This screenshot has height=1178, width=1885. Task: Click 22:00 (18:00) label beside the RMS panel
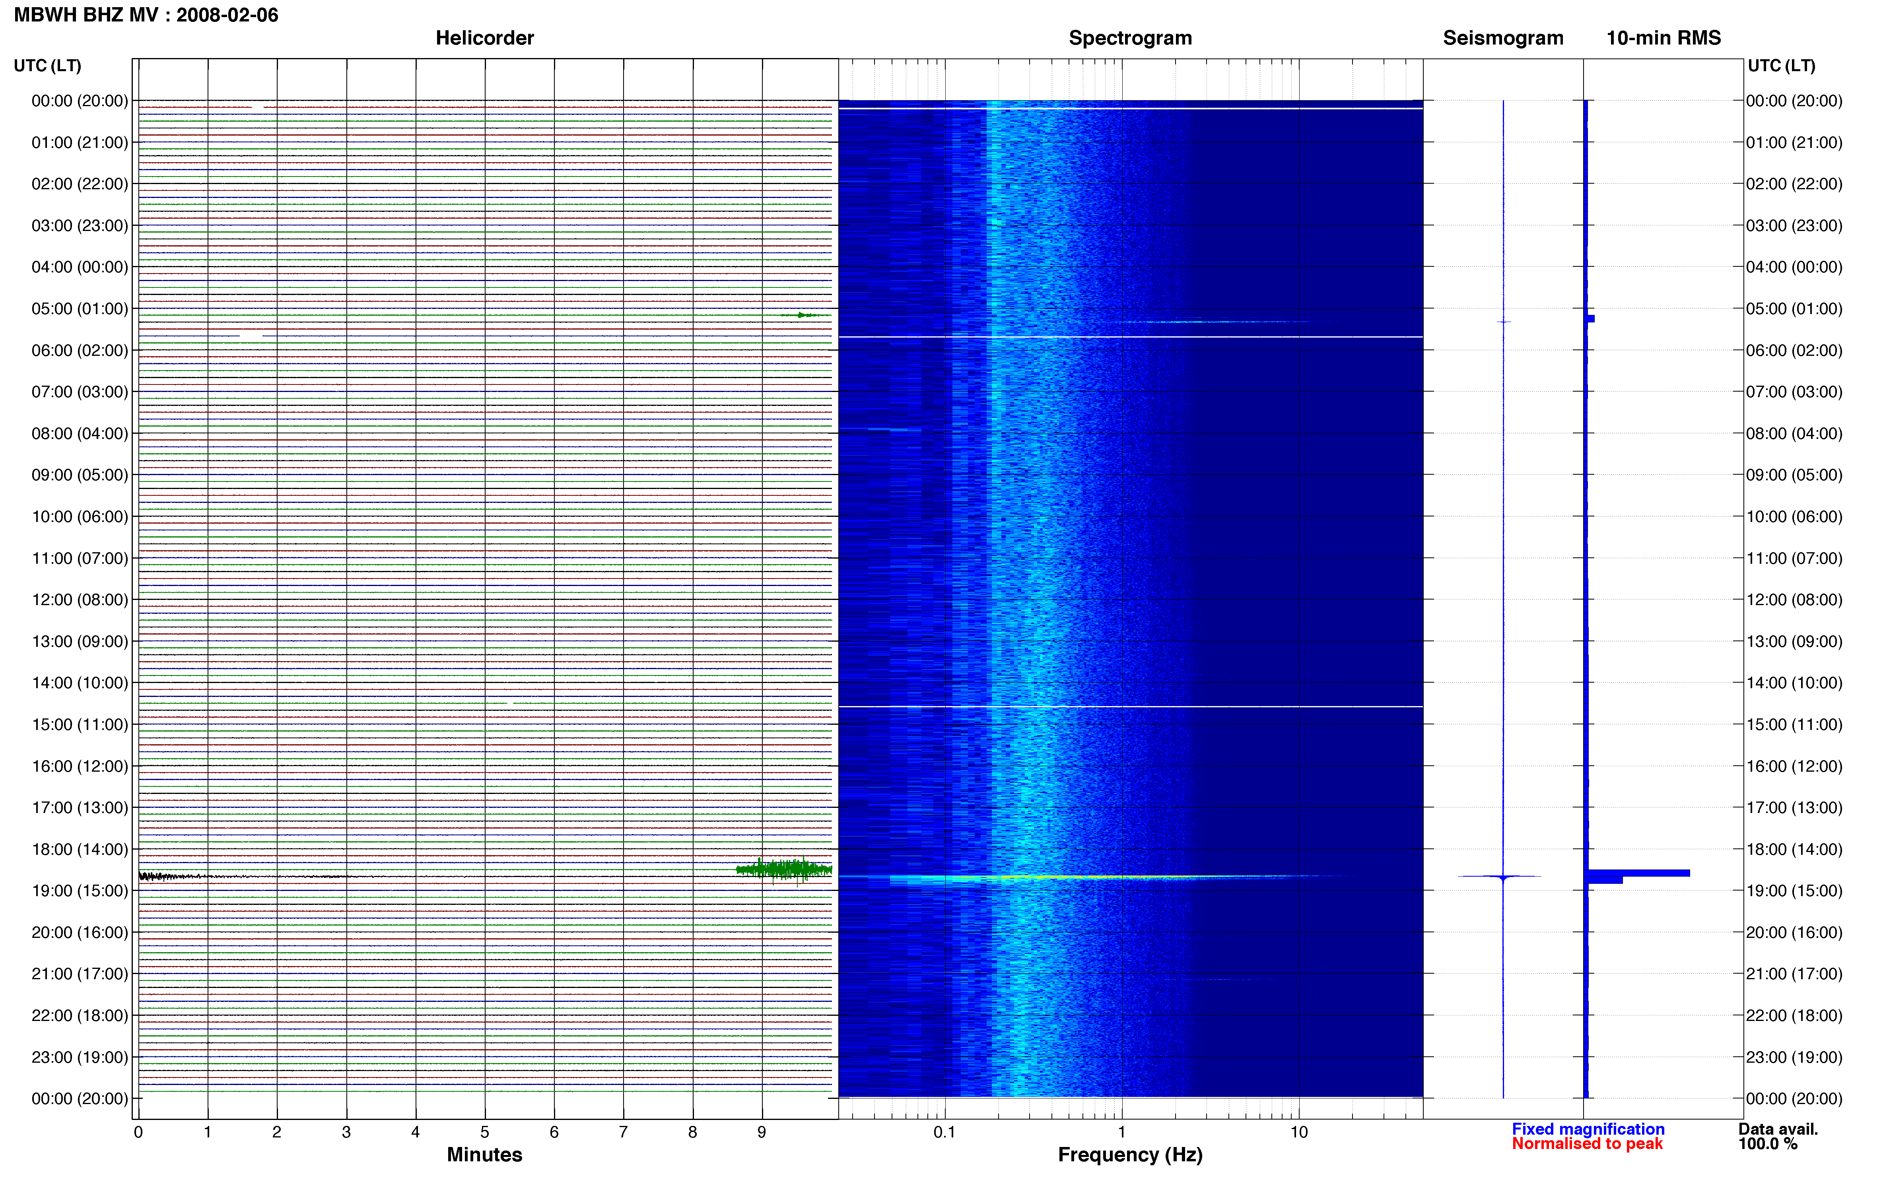(x=1794, y=1016)
